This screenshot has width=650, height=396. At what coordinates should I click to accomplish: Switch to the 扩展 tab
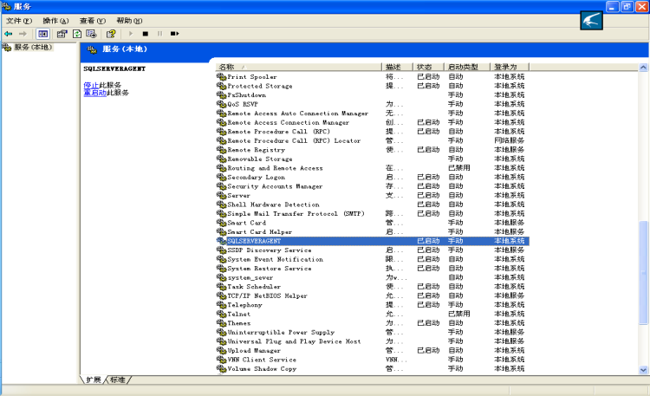coord(94,380)
